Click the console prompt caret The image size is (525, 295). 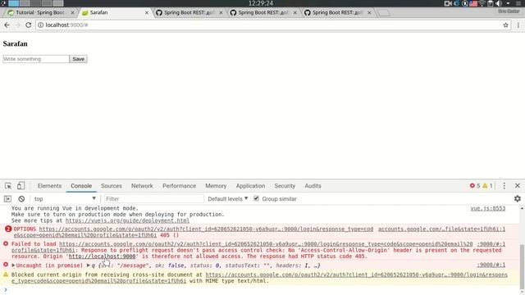(6, 290)
